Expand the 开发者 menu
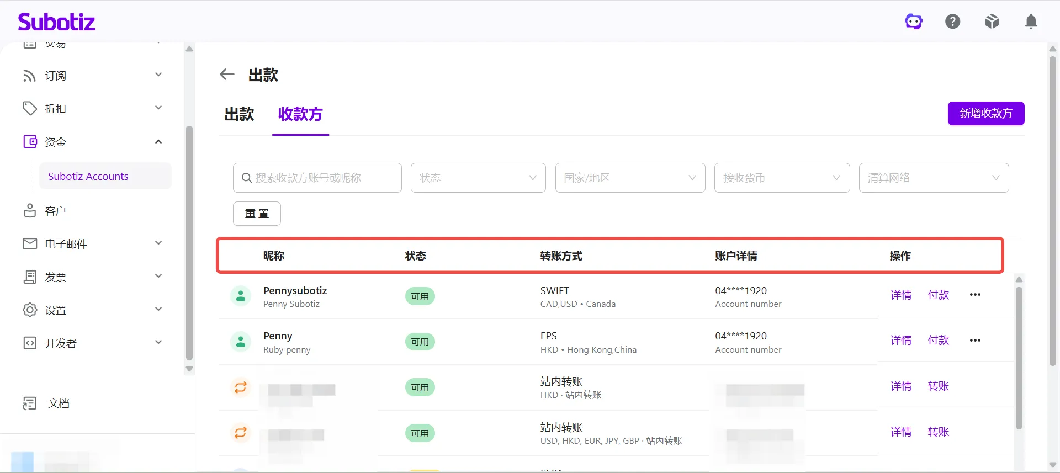This screenshot has width=1060, height=473. (x=158, y=342)
